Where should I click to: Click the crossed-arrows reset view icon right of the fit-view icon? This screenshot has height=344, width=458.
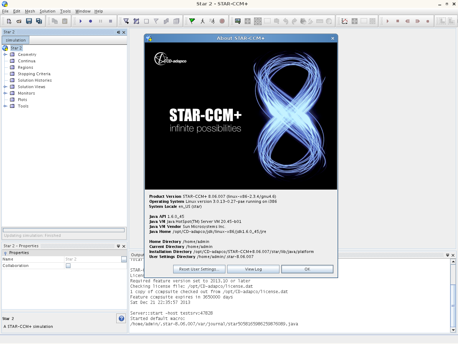coord(258,21)
